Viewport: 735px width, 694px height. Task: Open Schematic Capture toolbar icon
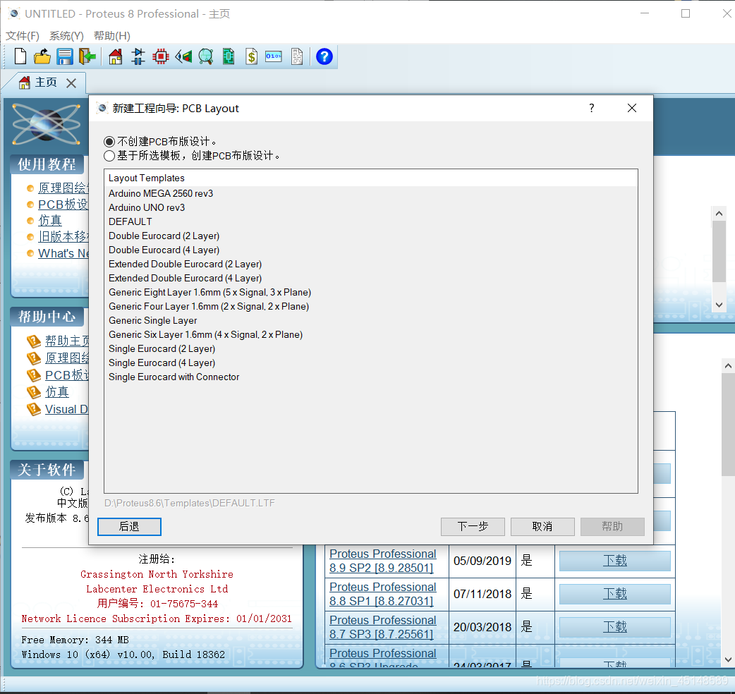tap(138, 56)
